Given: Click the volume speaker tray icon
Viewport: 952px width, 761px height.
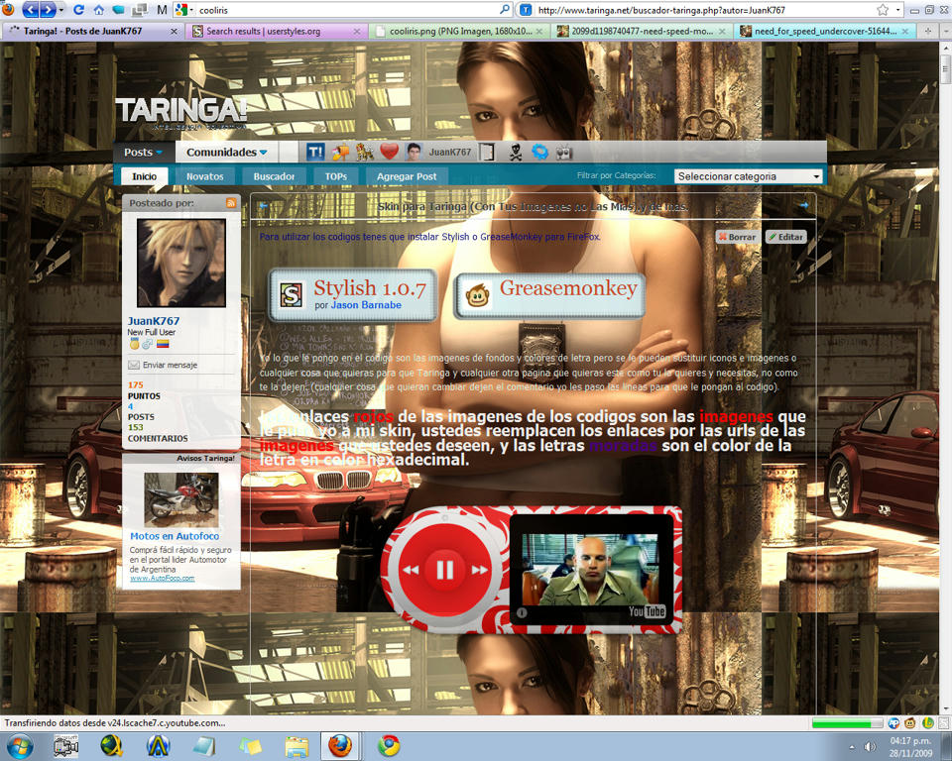Looking at the screenshot, I should click(870, 746).
